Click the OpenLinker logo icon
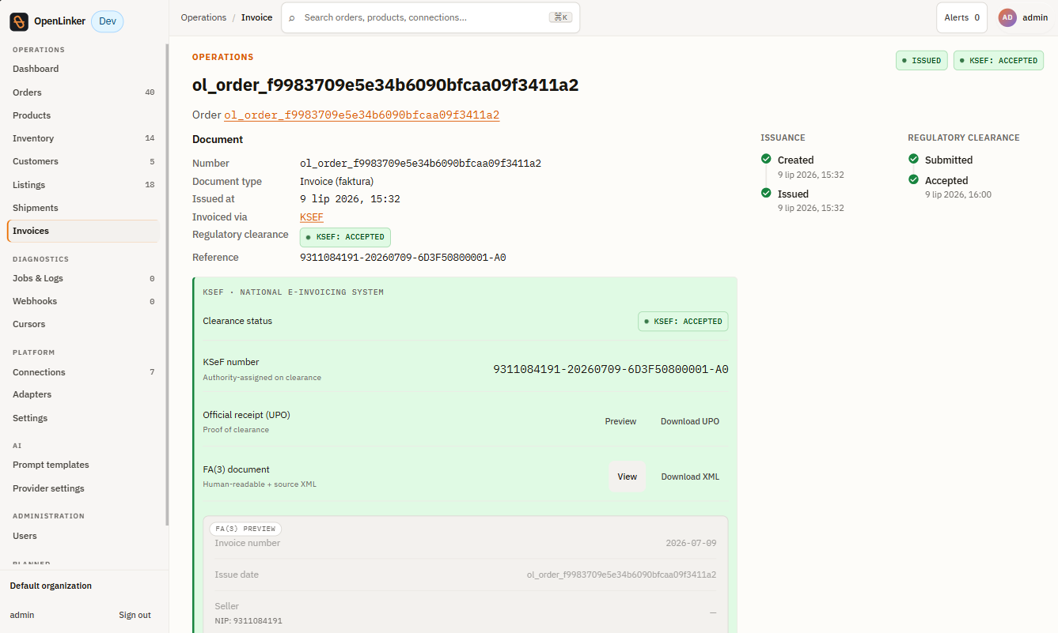The width and height of the screenshot is (1058, 633). coord(19,22)
